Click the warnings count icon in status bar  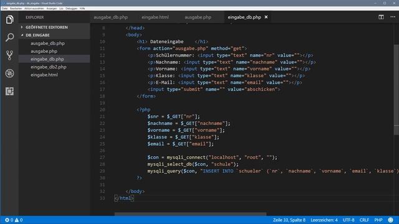(17, 220)
